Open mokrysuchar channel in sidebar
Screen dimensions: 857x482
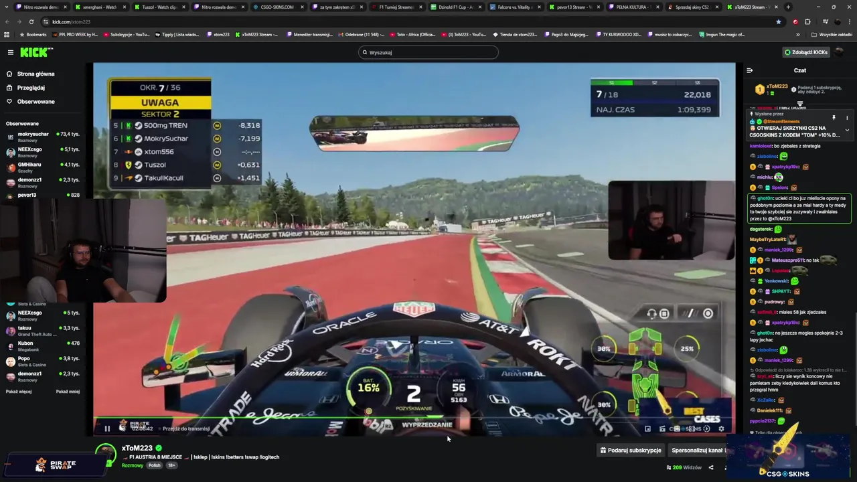click(43, 137)
